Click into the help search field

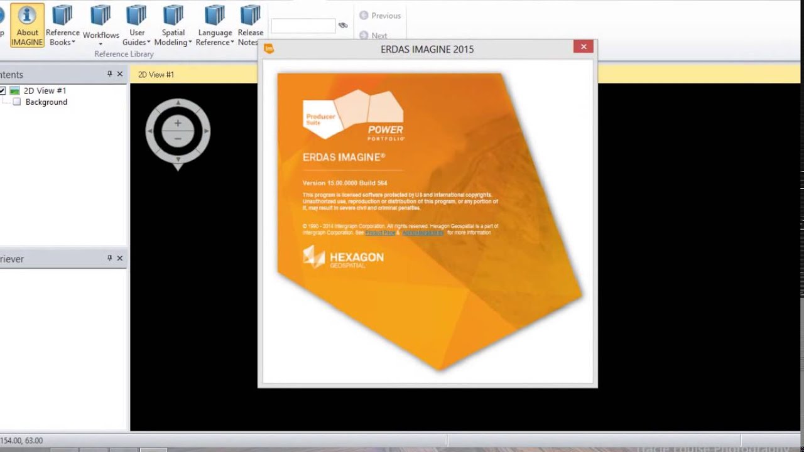[303, 26]
